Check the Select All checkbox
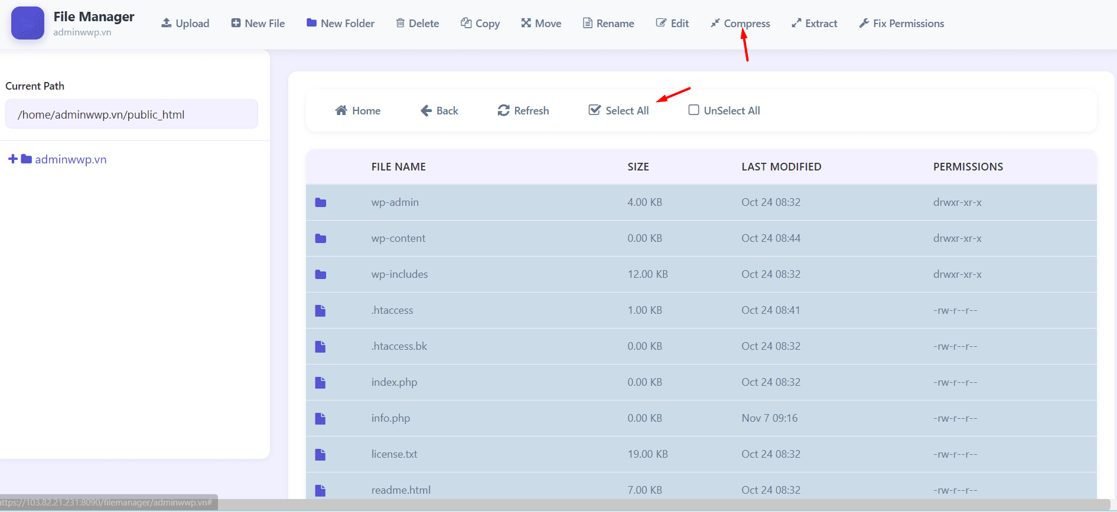The width and height of the screenshot is (1117, 512). (x=595, y=110)
